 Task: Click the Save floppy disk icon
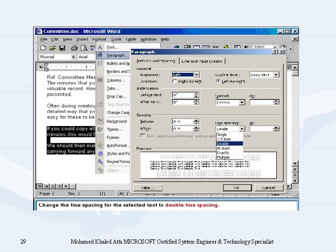click(x=62, y=48)
